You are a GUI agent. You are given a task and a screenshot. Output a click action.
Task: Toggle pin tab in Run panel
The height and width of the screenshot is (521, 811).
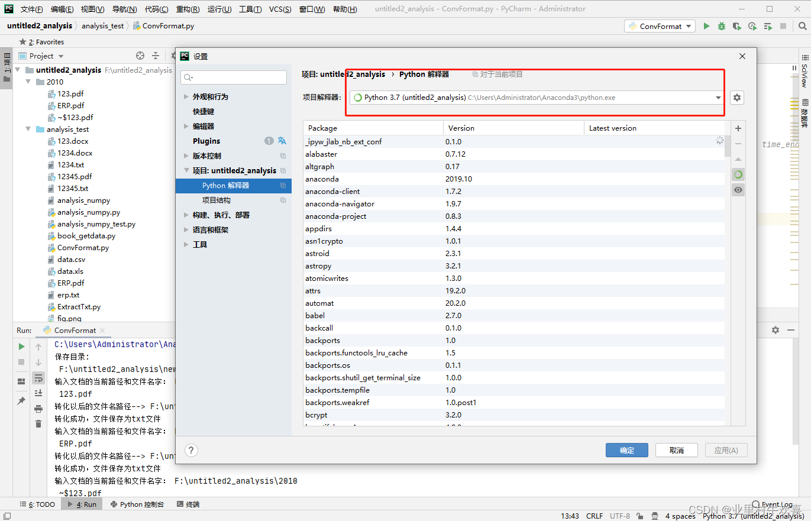pyautogui.click(x=21, y=400)
